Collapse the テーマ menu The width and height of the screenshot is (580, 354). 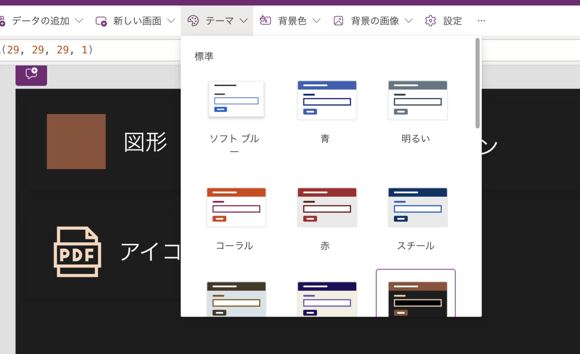244,20
